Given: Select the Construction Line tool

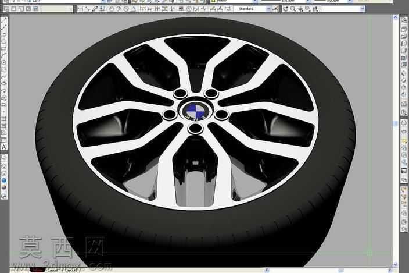Looking at the screenshot, I should coord(4,27).
